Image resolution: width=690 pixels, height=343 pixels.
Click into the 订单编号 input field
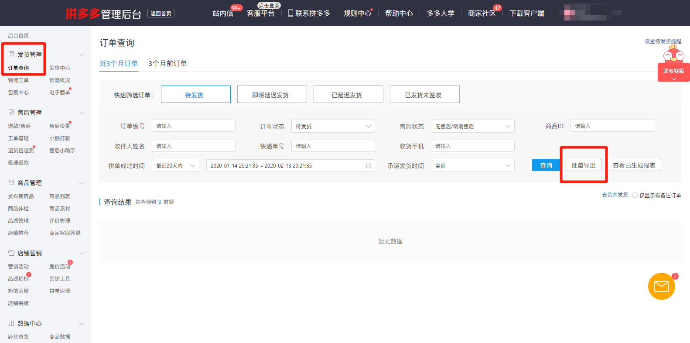pyautogui.click(x=194, y=126)
